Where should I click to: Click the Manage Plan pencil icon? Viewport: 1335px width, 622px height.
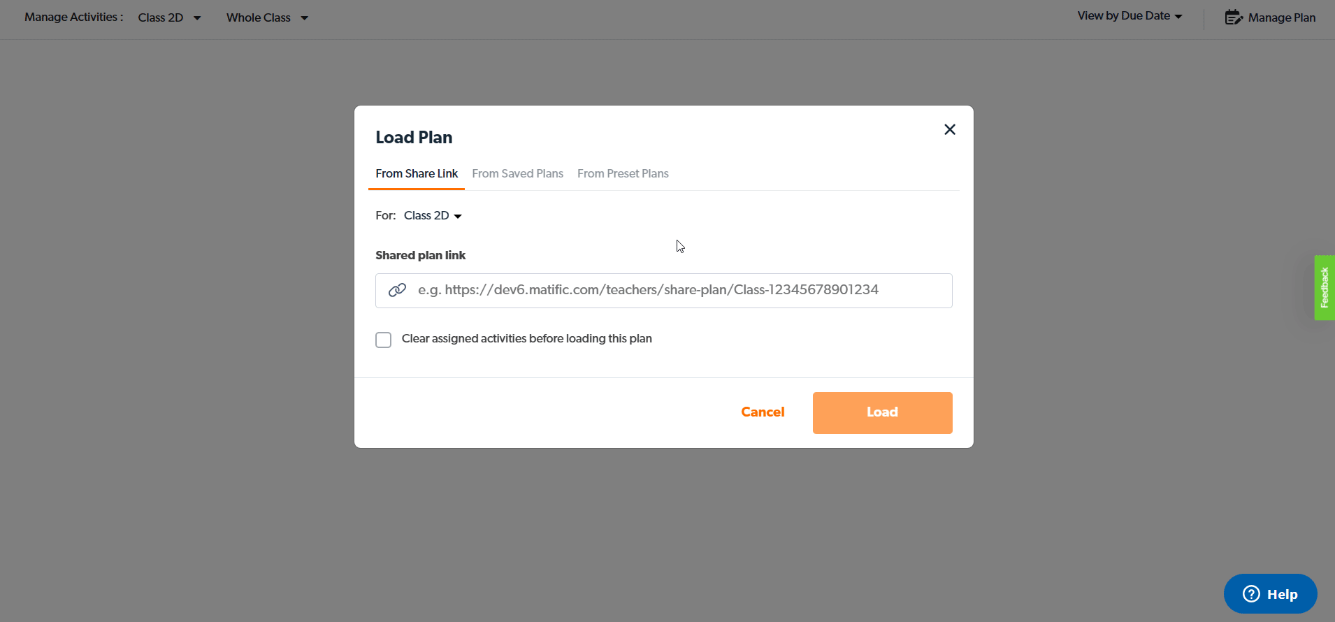click(1234, 17)
